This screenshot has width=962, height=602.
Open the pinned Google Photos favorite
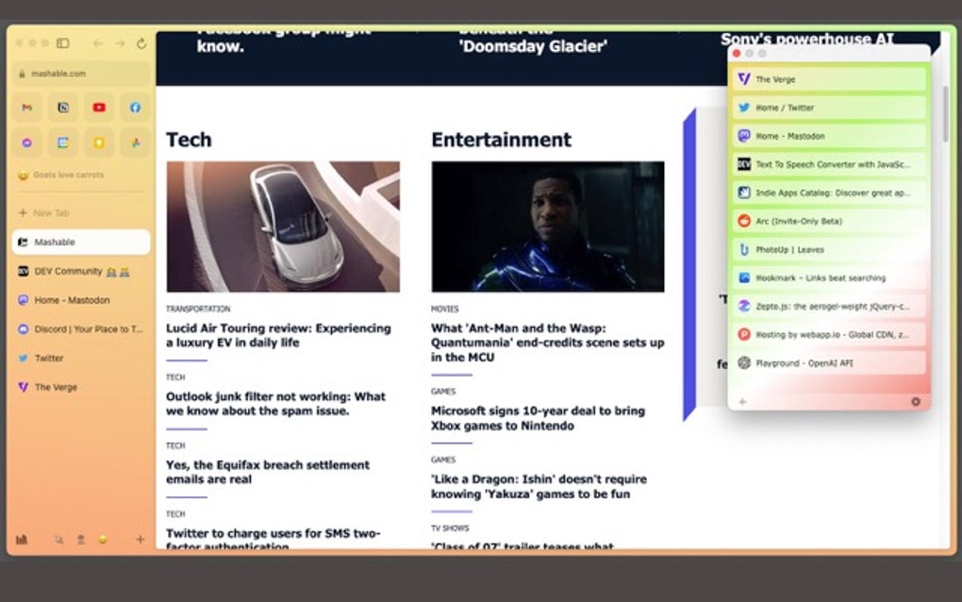pyautogui.click(x=136, y=143)
